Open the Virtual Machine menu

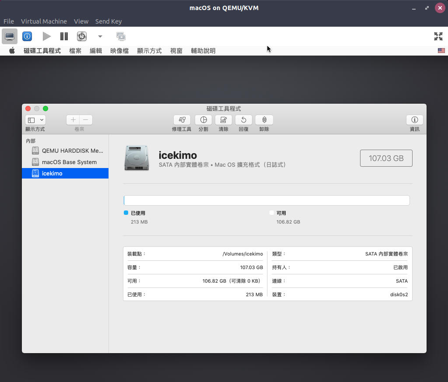[x=44, y=21]
